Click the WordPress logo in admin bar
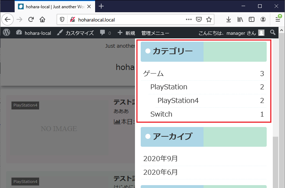 point(6,33)
